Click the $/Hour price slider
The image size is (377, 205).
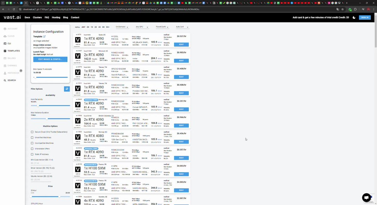[50, 197]
